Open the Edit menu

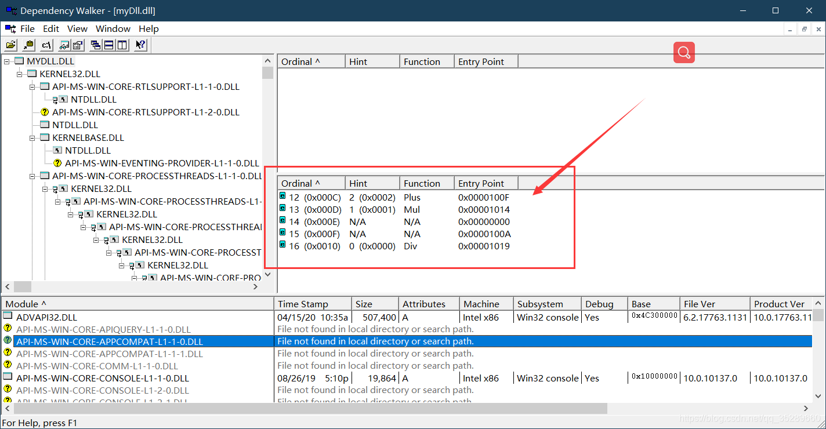coord(51,28)
